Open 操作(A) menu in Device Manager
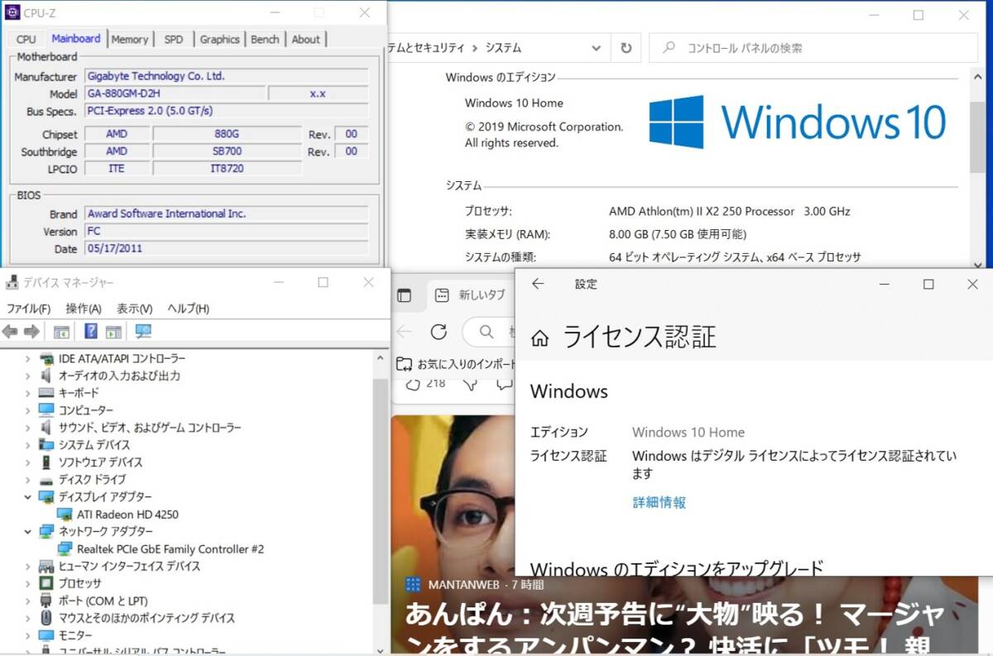This screenshot has height=656, width=993. [x=84, y=309]
